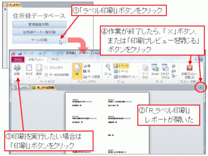Click the save icon in quick access toolbar

pos(20,54)
